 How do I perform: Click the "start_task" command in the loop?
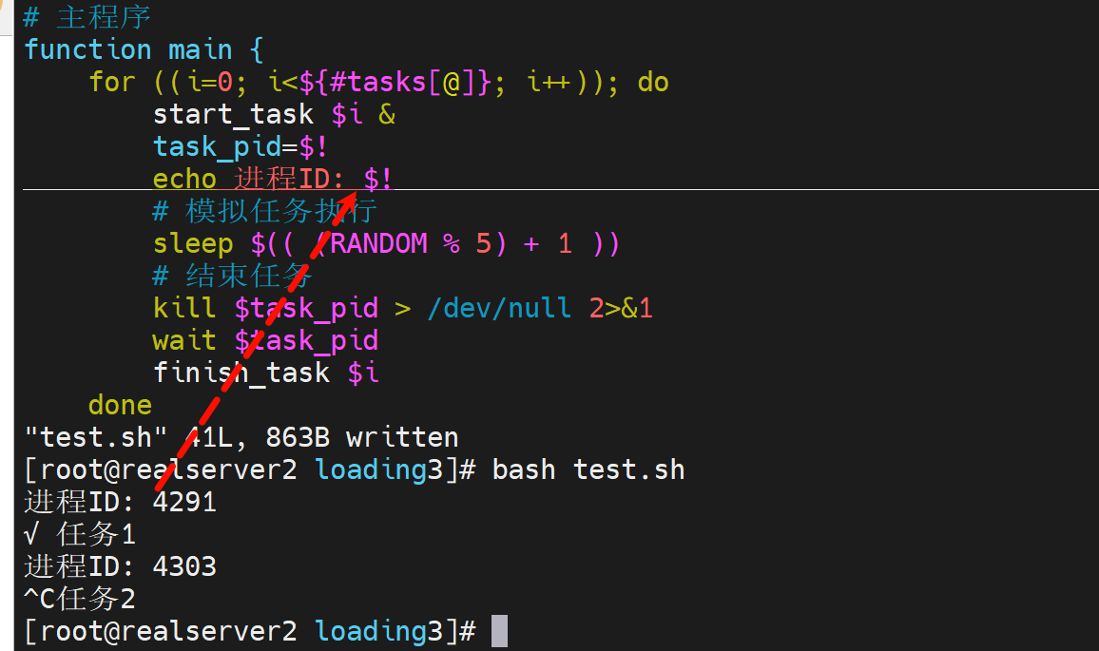(x=233, y=114)
